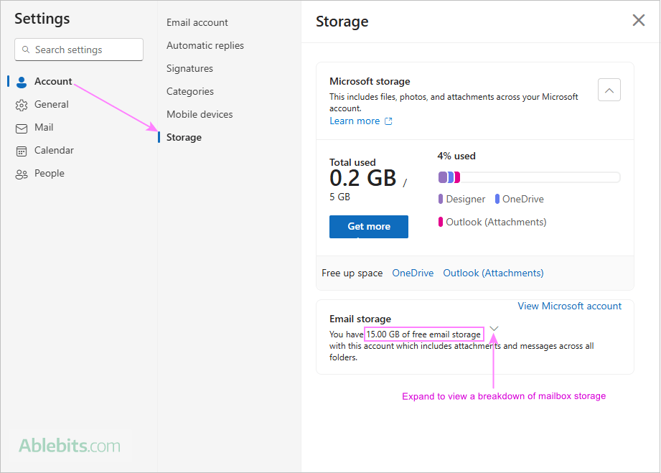The height and width of the screenshot is (473, 661).
Task: Select Automatic replies submenu item
Action: click(x=205, y=45)
